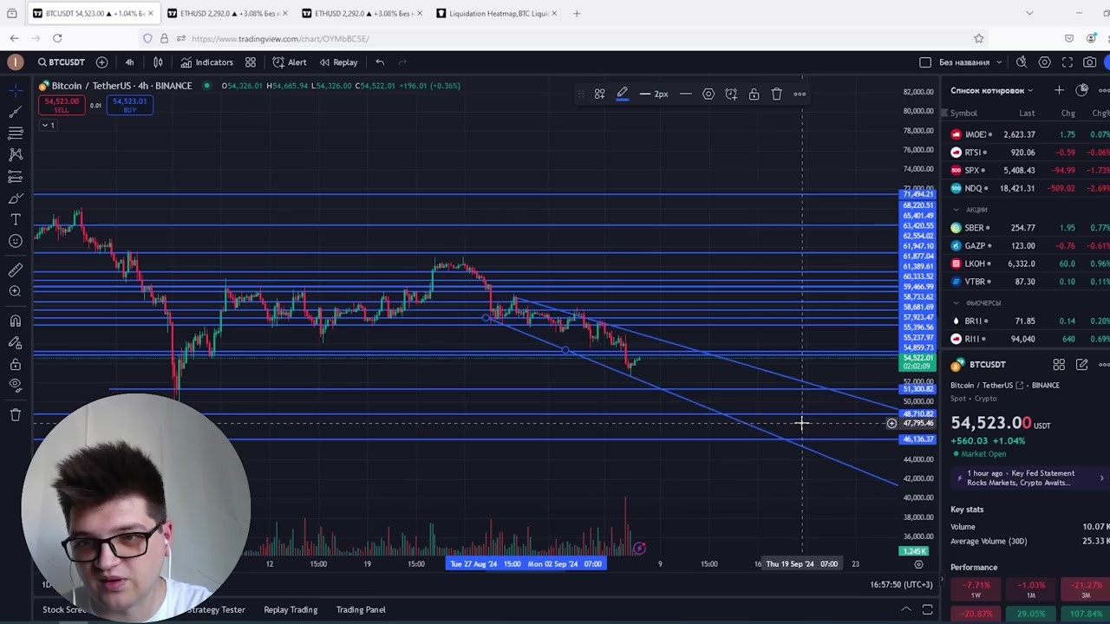
Task: Pick the ruler Measure tool
Action: pyautogui.click(x=15, y=270)
